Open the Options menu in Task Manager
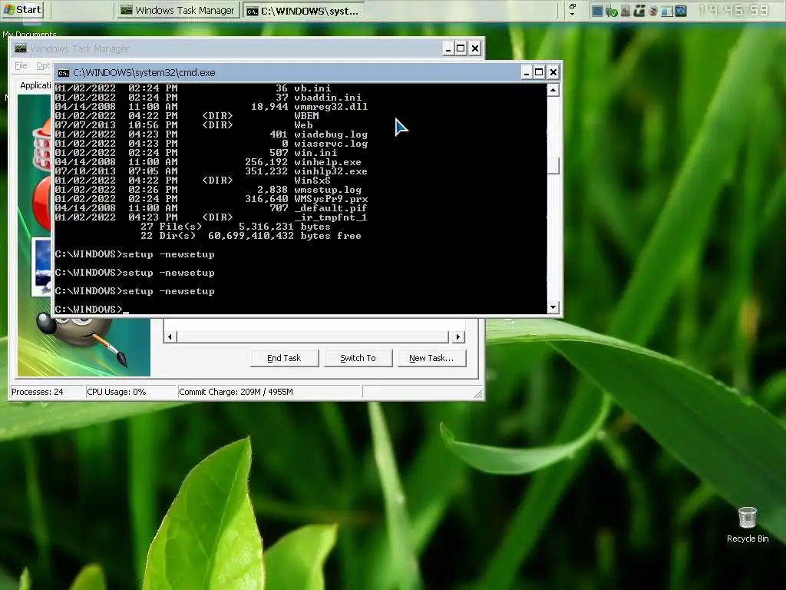Viewport: 786px width, 590px height. coord(43,66)
